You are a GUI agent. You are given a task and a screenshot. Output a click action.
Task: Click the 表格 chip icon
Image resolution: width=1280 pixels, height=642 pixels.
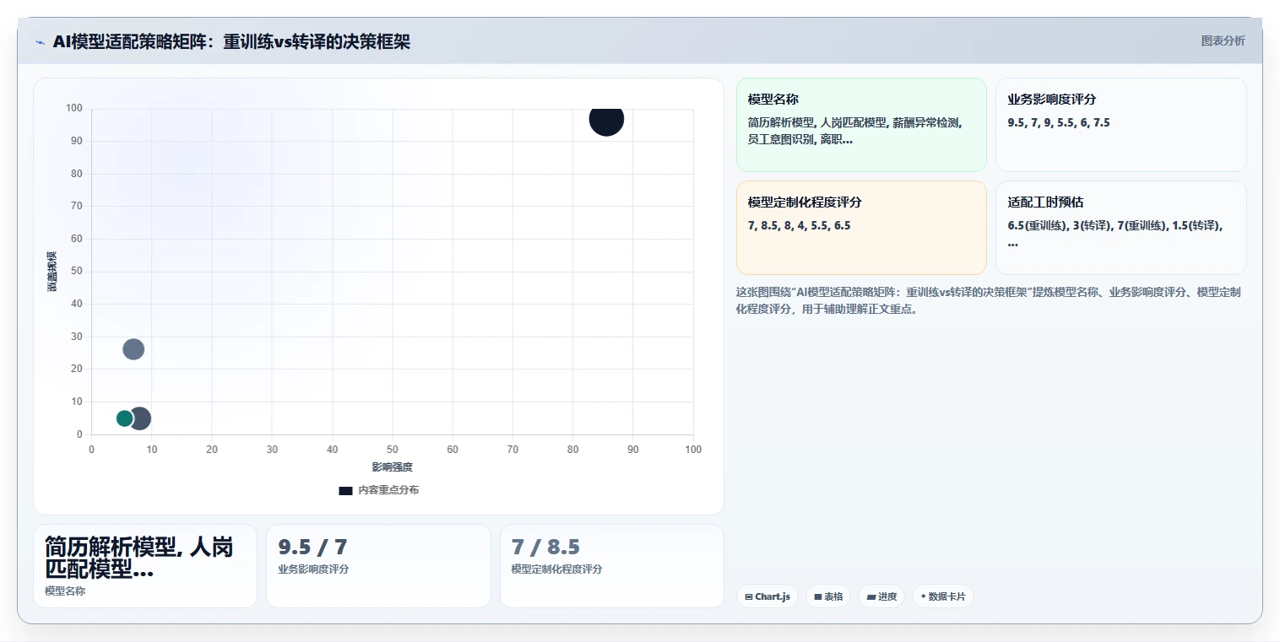817,596
